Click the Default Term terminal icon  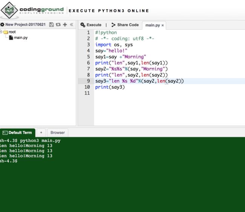tap(5, 133)
